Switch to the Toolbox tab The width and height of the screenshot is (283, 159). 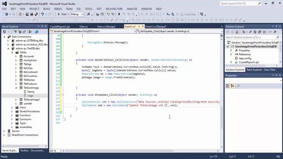[x=24, y=151]
